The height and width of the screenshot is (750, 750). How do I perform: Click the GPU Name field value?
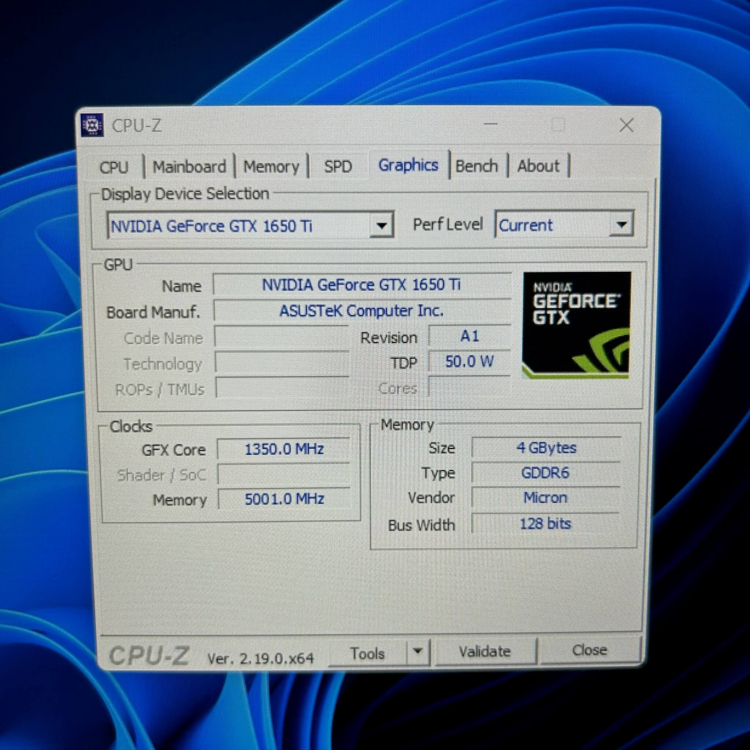tap(361, 285)
